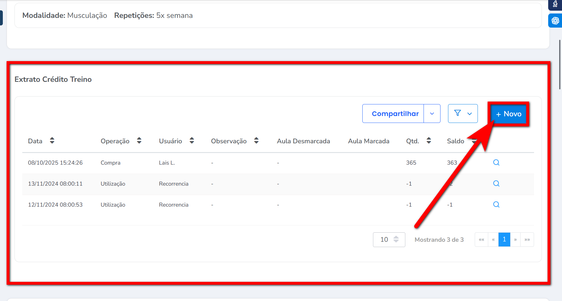Click the + Novo button
The image size is (562, 301).
[508, 114]
